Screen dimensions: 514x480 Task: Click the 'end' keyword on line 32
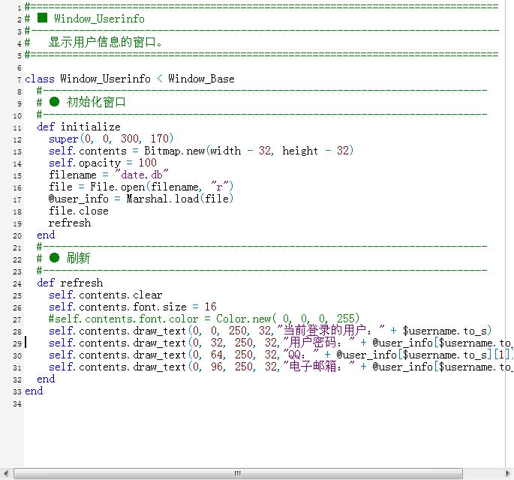click(x=46, y=379)
